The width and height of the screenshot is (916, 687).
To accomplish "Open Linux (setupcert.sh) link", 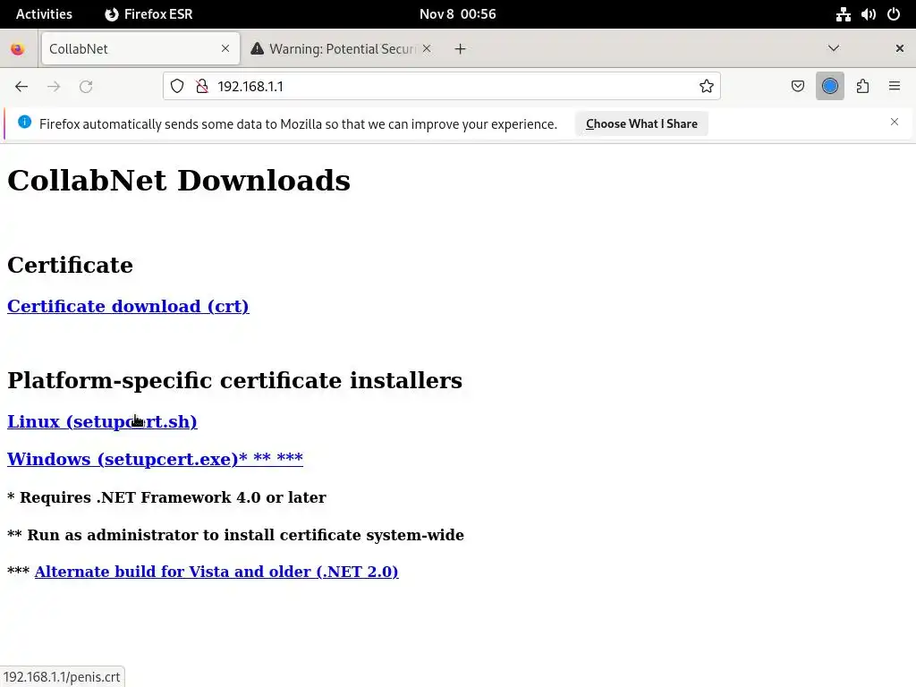I will [x=102, y=421].
